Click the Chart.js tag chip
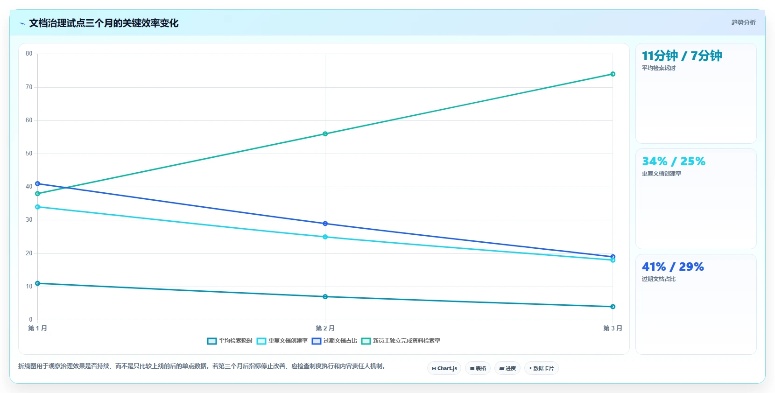 tap(444, 368)
